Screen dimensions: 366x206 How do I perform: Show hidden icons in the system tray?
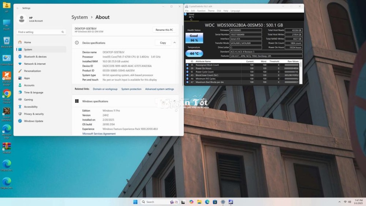pos(339,202)
